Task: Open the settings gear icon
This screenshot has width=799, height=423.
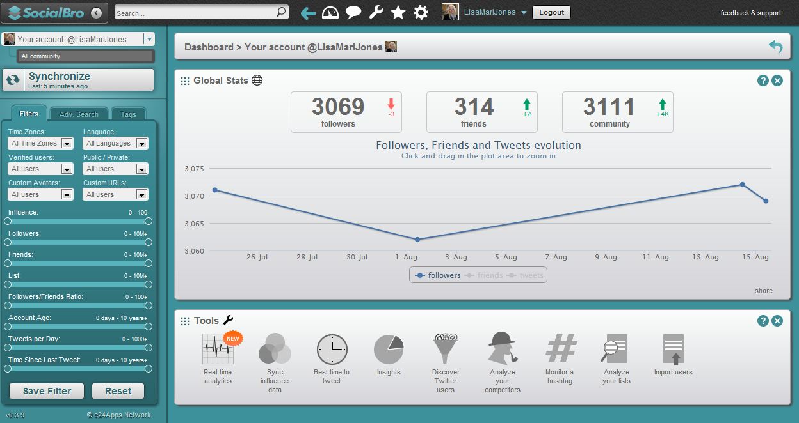Action: (x=421, y=13)
